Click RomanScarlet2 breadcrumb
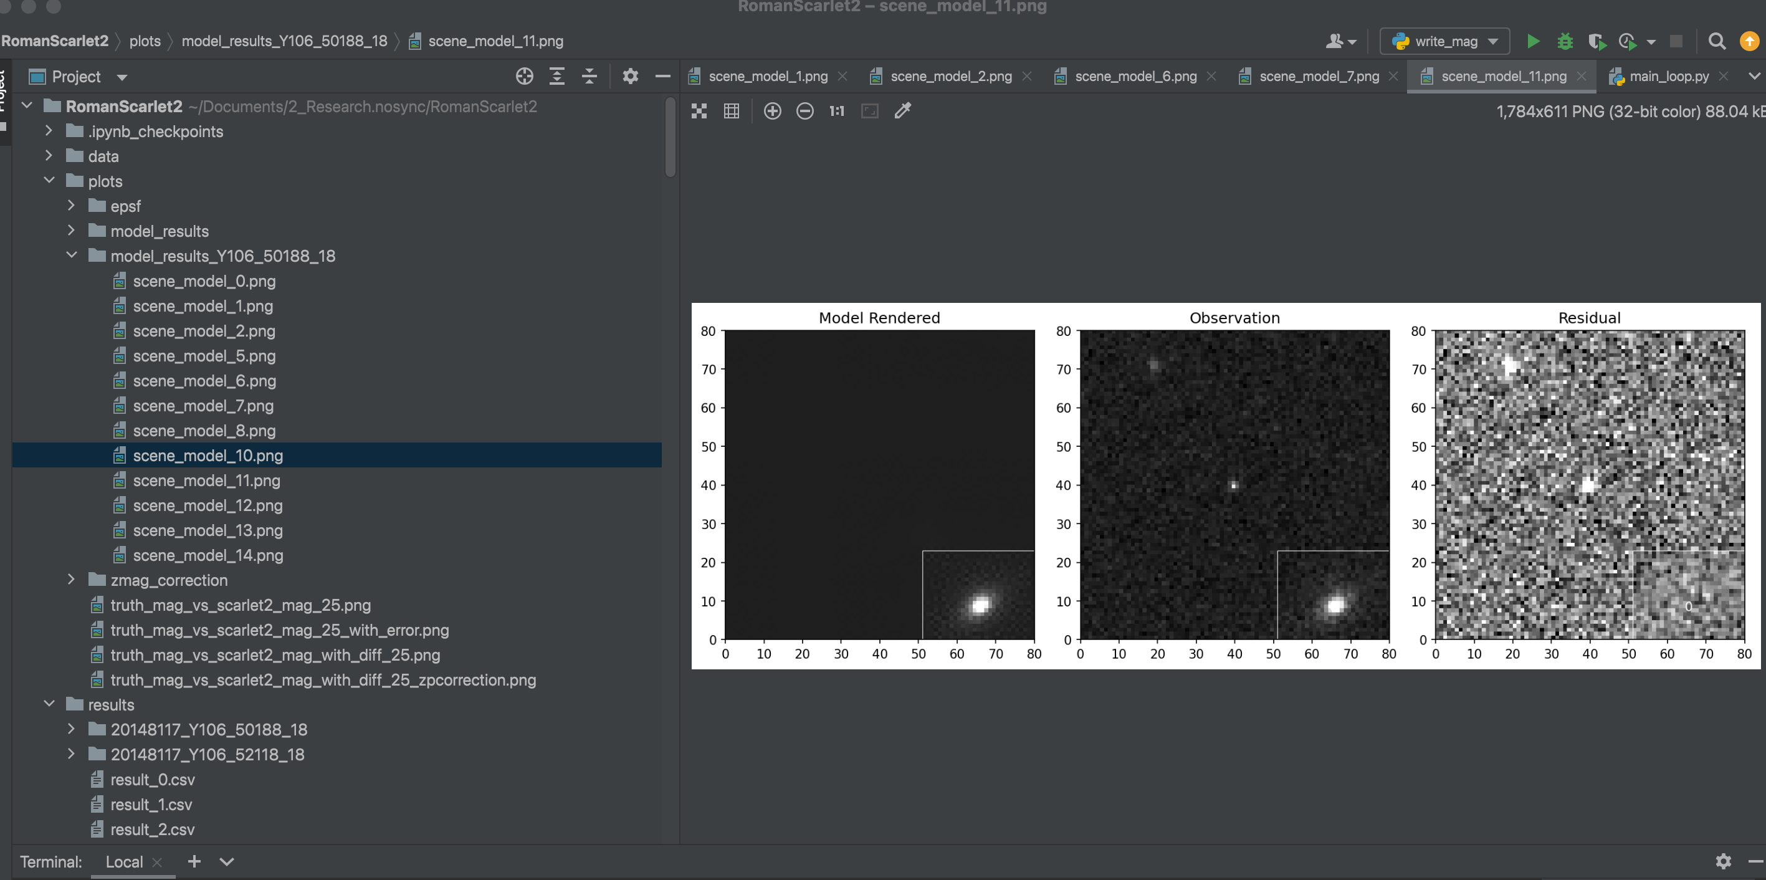 click(x=55, y=41)
